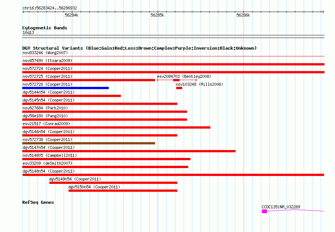Click the RefSeq Genes track title

coord(38,202)
